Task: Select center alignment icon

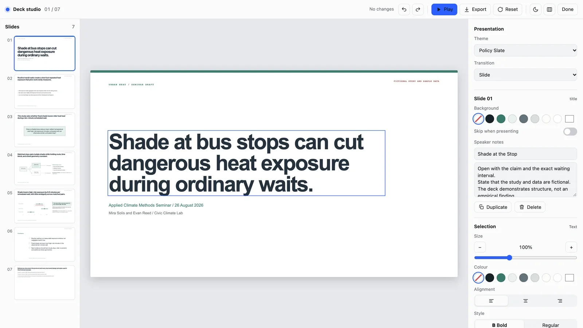Action: [525, 301]
